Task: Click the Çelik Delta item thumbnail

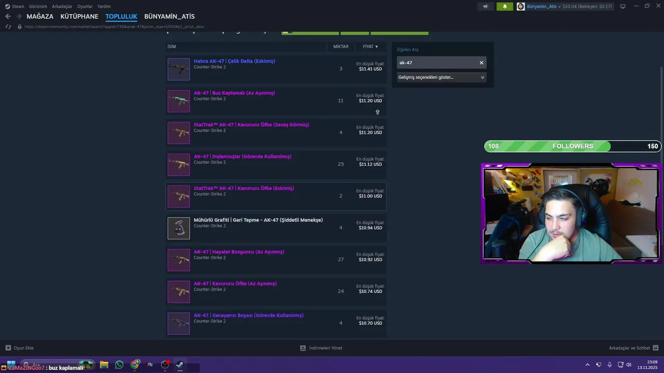Action: click(x=178, y=69)
